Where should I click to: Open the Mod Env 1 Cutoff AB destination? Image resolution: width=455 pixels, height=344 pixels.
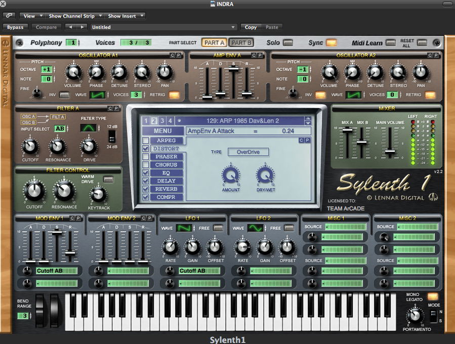(57, 271)
